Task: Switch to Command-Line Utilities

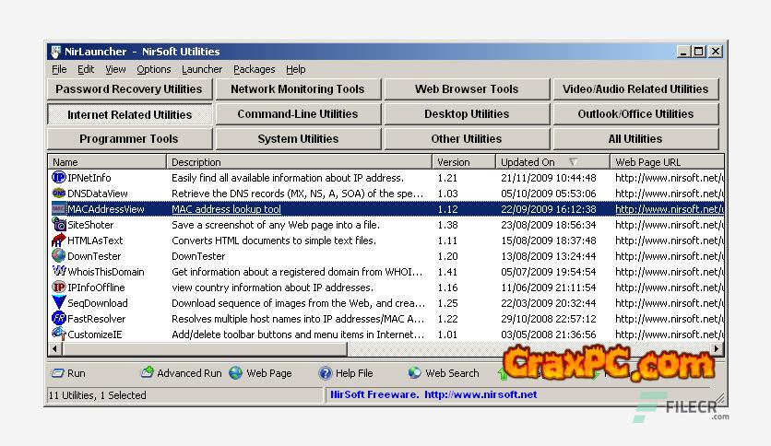Action: pyautogui.click(x=298, y=114)
